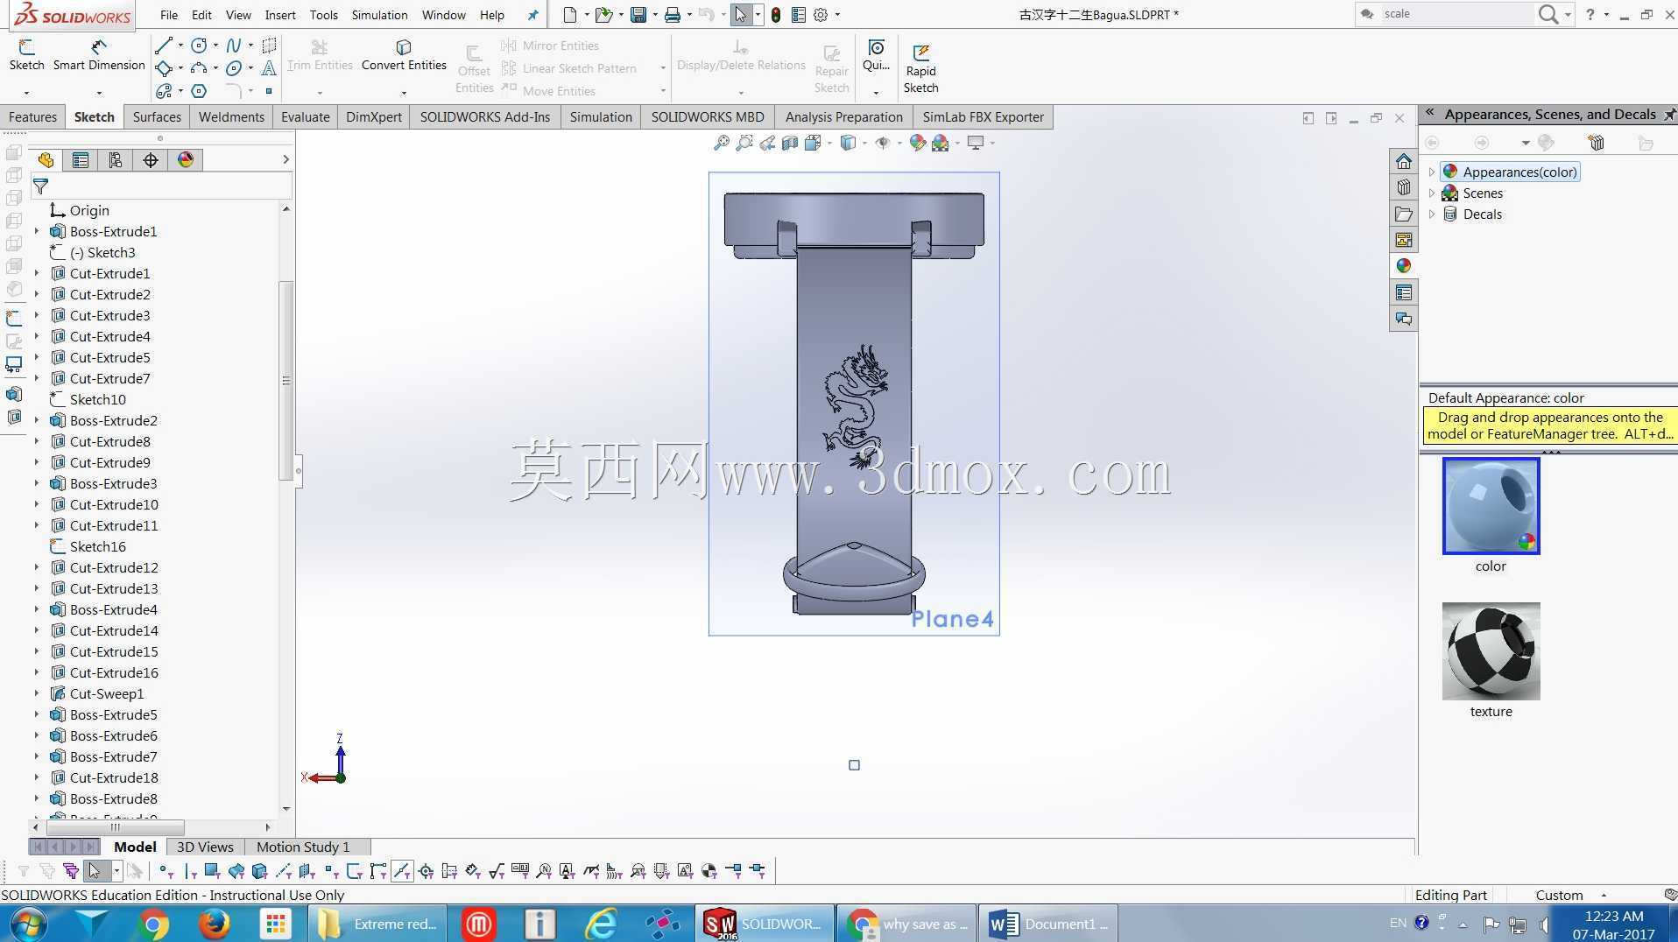The height and width of the screenshot is (942, 1678).
Task: Click the Save document icon
Action: (638, 15)
